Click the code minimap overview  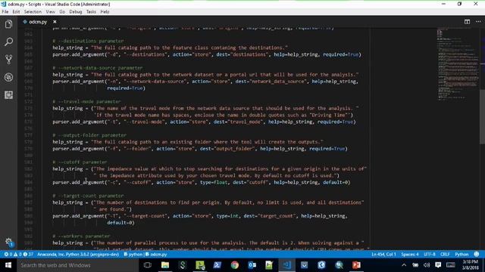(x=458, y=65)
